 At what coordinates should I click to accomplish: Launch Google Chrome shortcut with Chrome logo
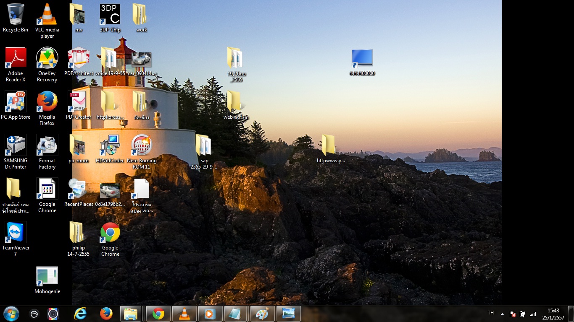110,239
